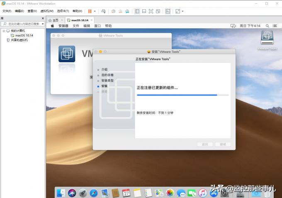Open the 帮助 menu in macOS menu bar

pos(108,26)
